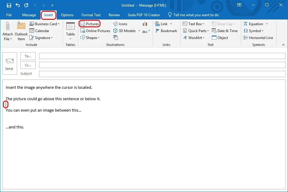Insert a Bookmark
The height and width of the screenshot is (192, 288).
pyautogui.click(x=166, y=31)
